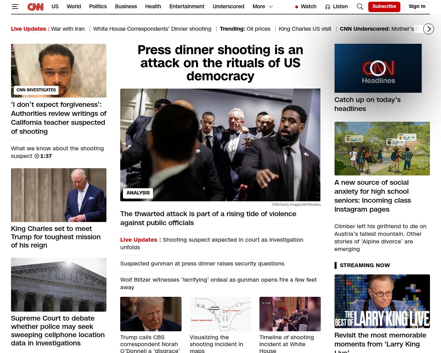441x353 pixels.
Task: Read the King Charles Trump story
Action: click(56, 237)
